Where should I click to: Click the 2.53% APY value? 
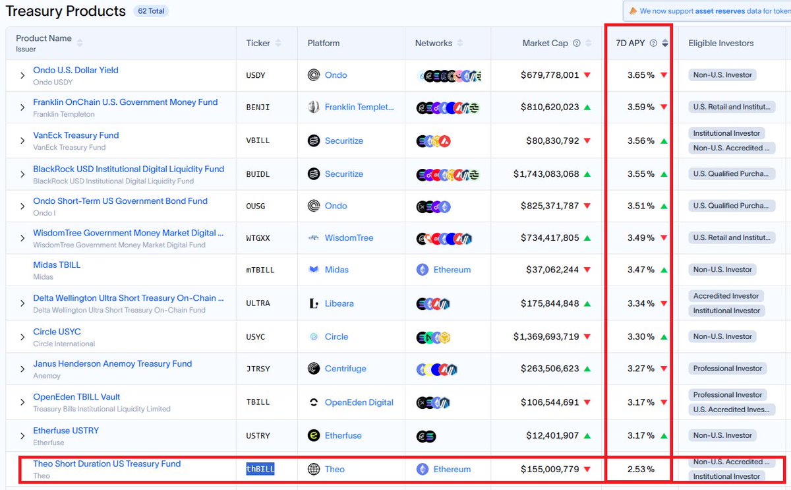click(641, 470)
